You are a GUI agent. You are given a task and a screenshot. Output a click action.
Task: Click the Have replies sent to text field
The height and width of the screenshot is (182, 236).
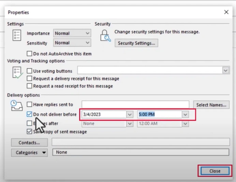[135, 104]
